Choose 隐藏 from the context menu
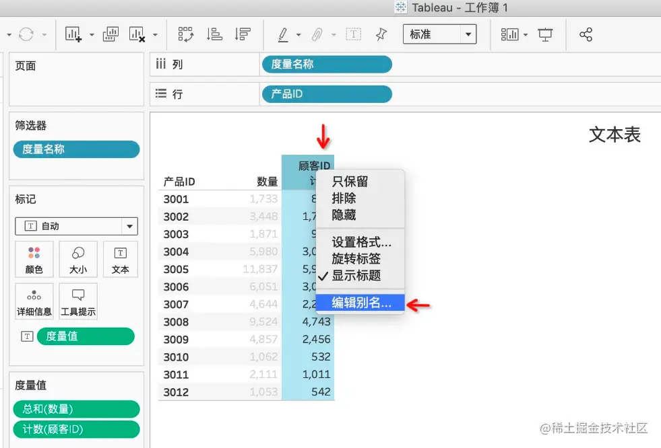The width and height of the screenshot is (661, 448). [360, 215]
